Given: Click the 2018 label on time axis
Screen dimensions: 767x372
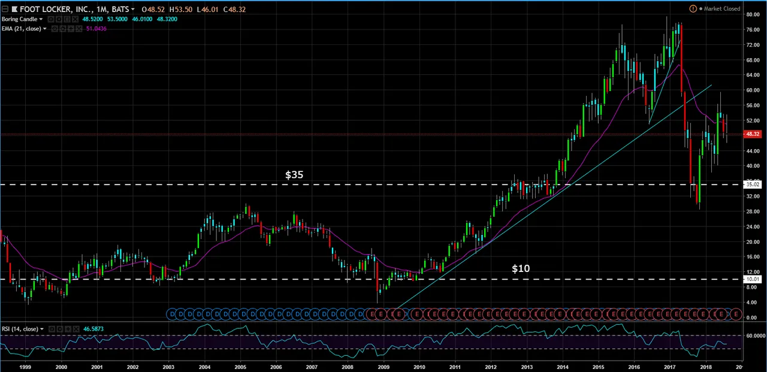Looking at the screenshot, I should [x=705, y=367].
